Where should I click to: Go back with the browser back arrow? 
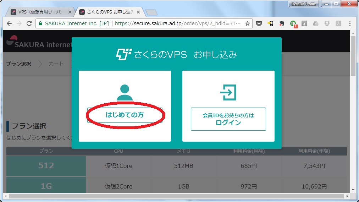click(x=9, y=23)
